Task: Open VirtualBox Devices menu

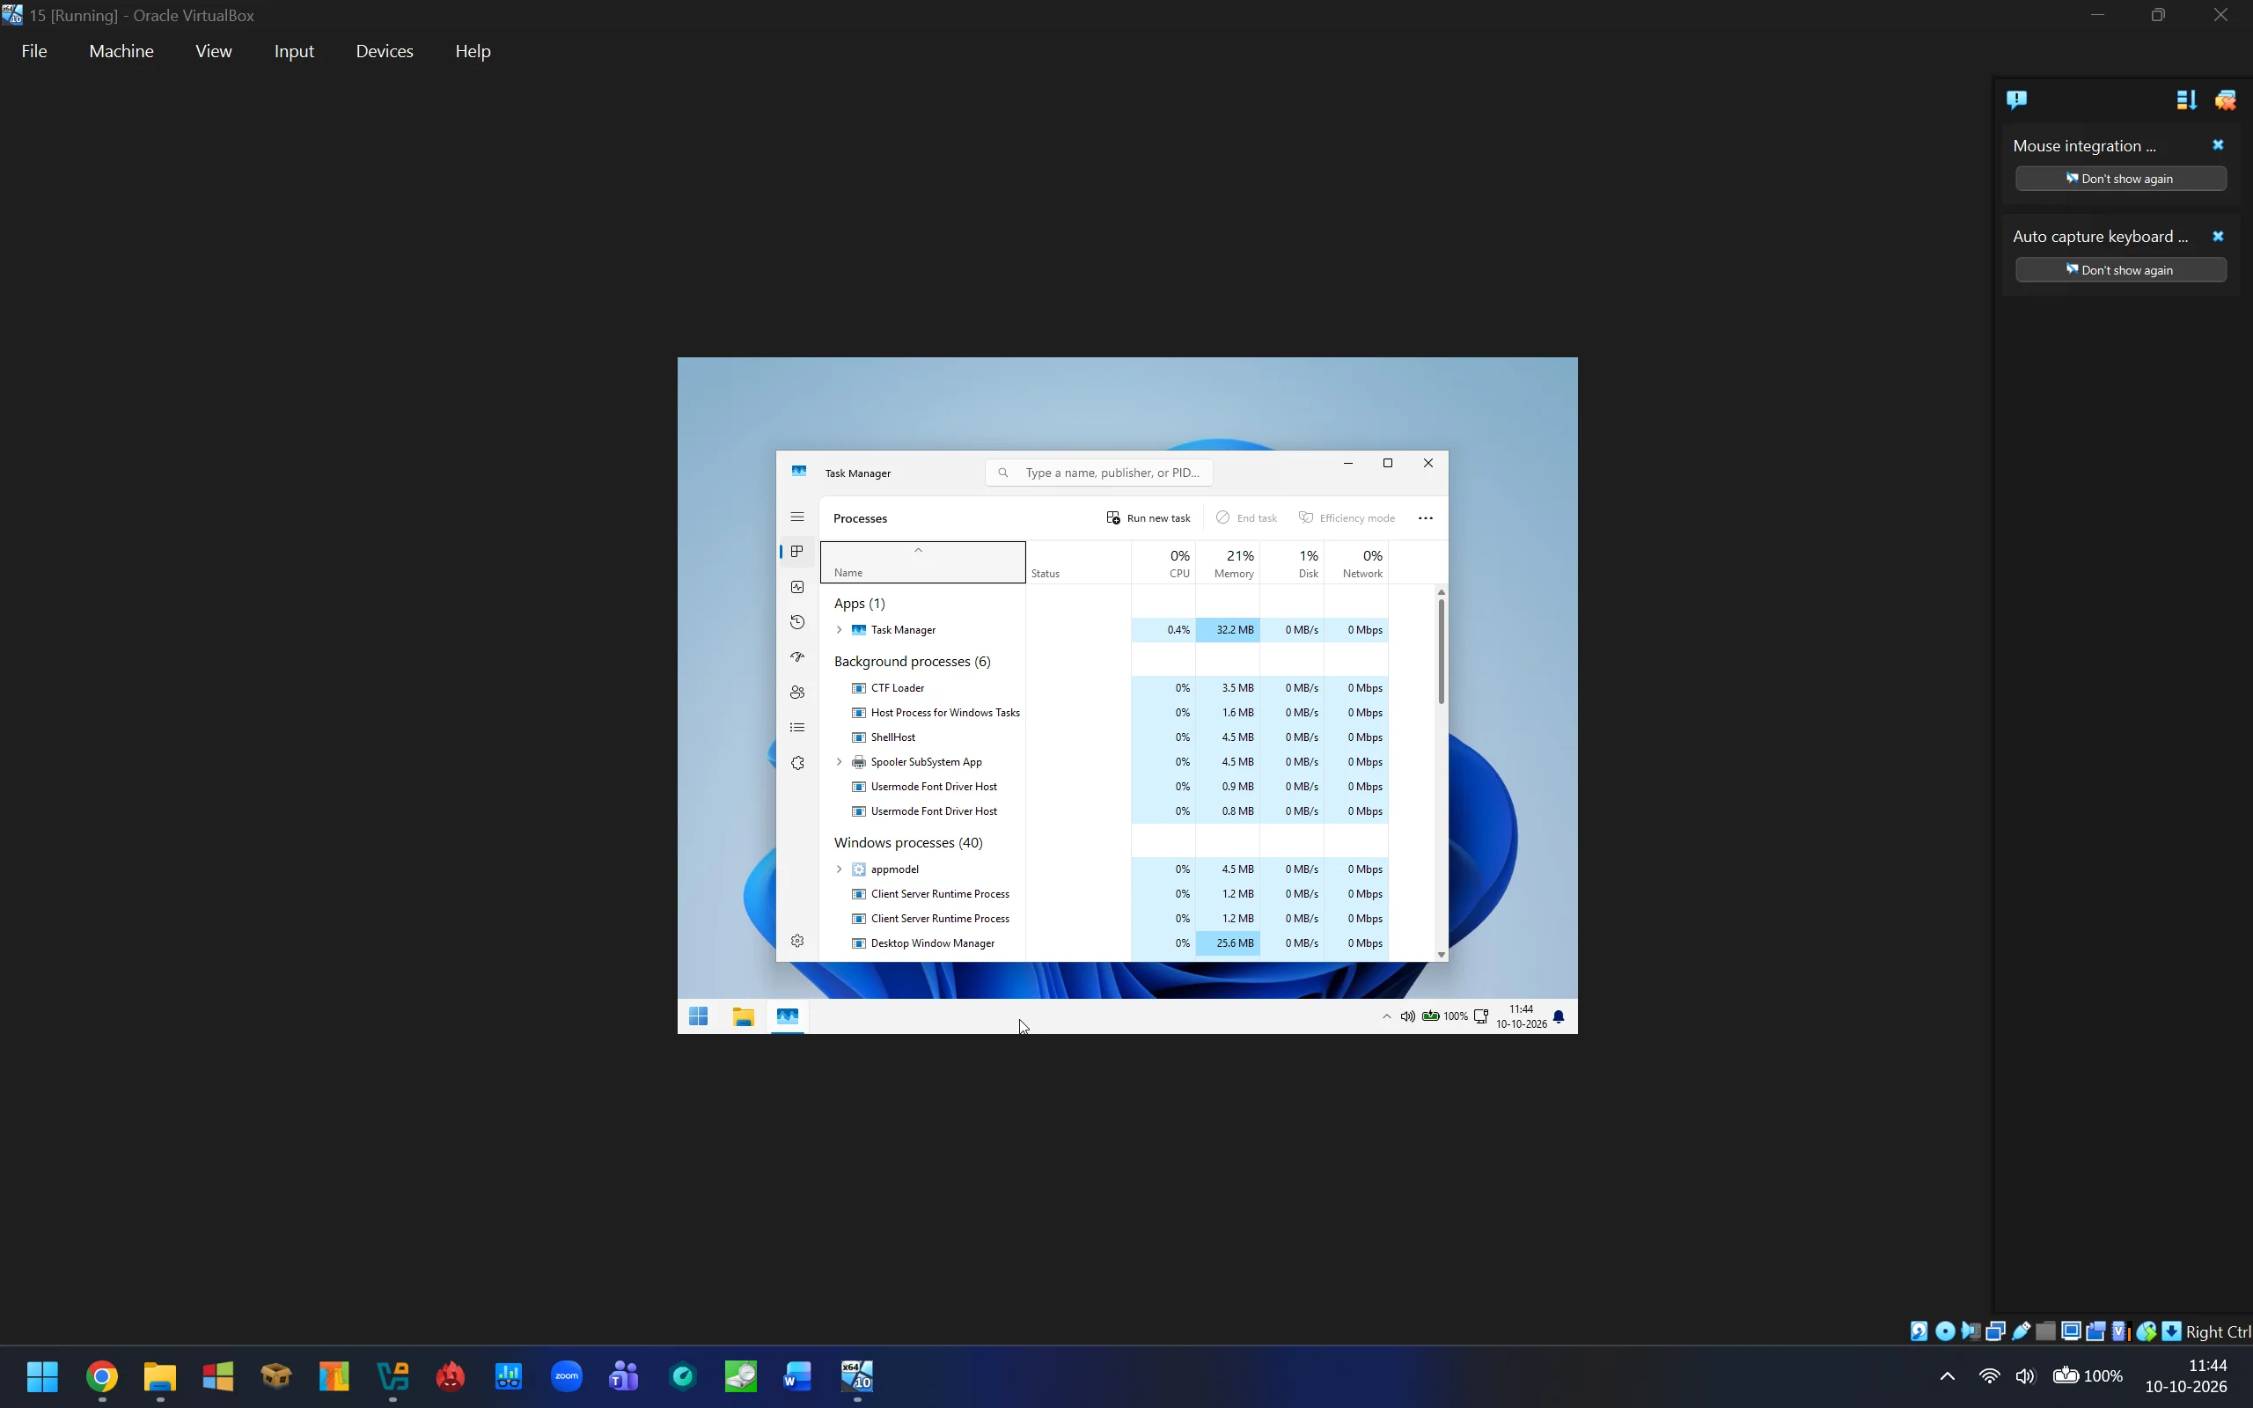Action: point(385,51)
